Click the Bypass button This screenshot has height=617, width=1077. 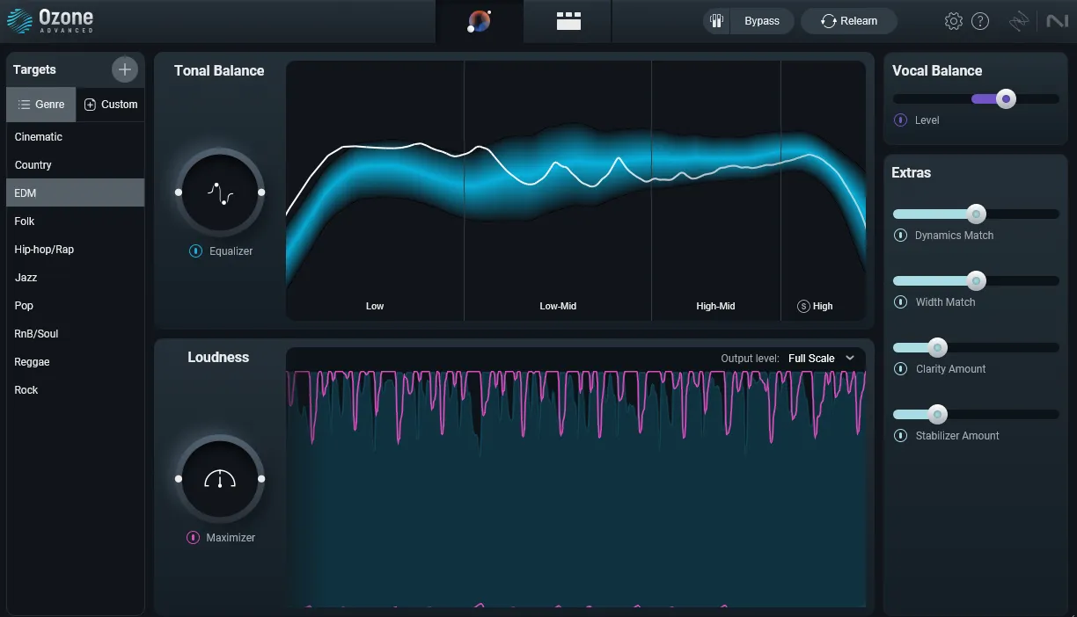[x=762, y=21]
